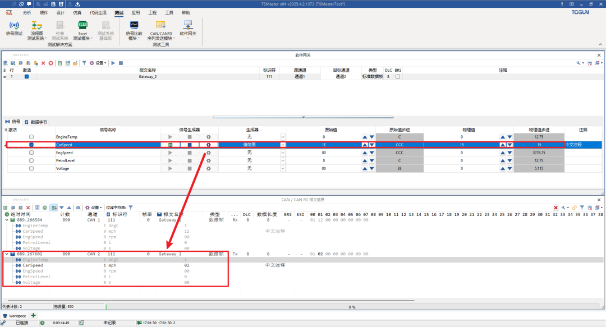Add a new workspace with the green plus
This screenshot has height=327, width=606.
pyautogui.click(x=33, y=315)
